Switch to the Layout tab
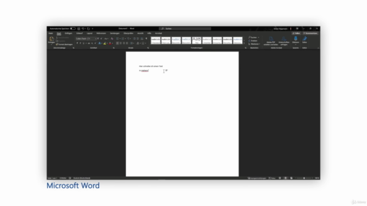 89,33
